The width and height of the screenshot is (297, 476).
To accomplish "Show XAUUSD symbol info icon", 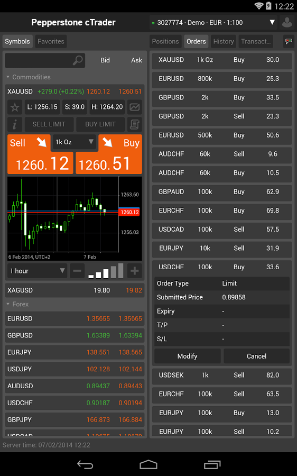I will pyautogui.click(x=15, y=124).
